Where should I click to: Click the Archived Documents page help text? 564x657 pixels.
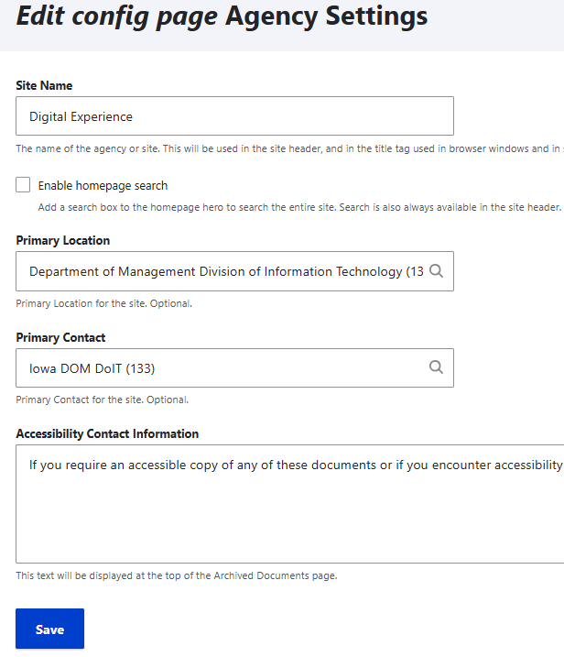pyautogui.click(x=177, y=575)
